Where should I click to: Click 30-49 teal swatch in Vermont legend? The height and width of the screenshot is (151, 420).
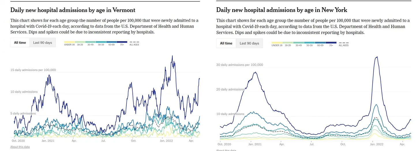click(90, 42)
